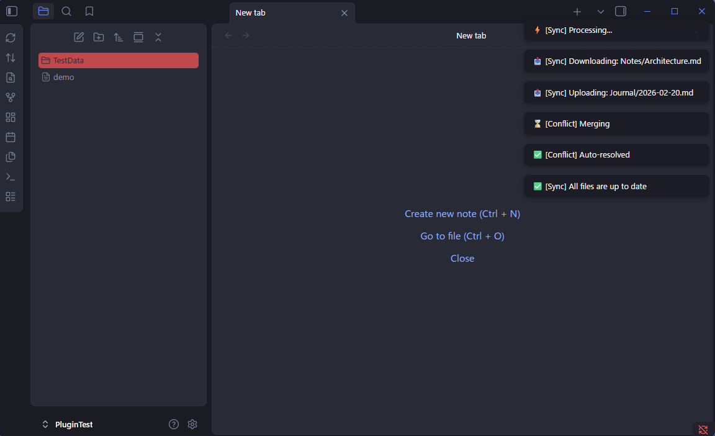This screenshot has width=715, height=436.
Task: Create a new folder in the file explorer
Action: [98, 37]
